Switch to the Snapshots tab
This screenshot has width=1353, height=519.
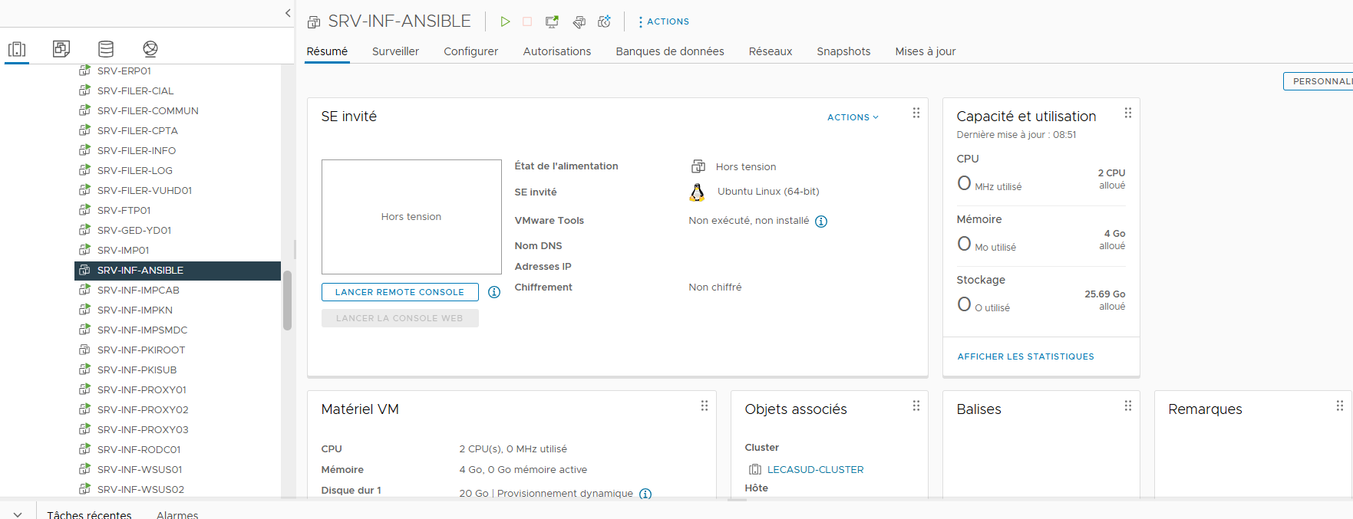(843, 51)
